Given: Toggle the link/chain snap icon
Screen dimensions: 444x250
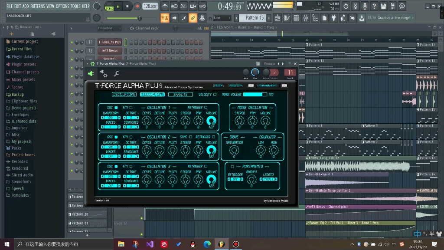Looking at the screenshot, I should [193, 18].
